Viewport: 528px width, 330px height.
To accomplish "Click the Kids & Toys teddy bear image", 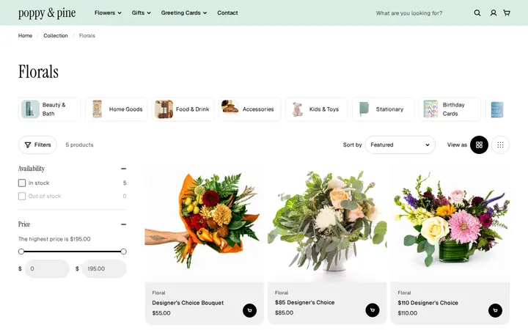I will [297, 109].
